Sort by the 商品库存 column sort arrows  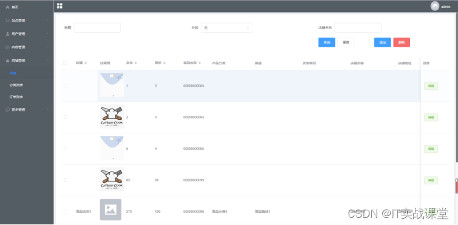pyautogui.click(x=200, y=63)
